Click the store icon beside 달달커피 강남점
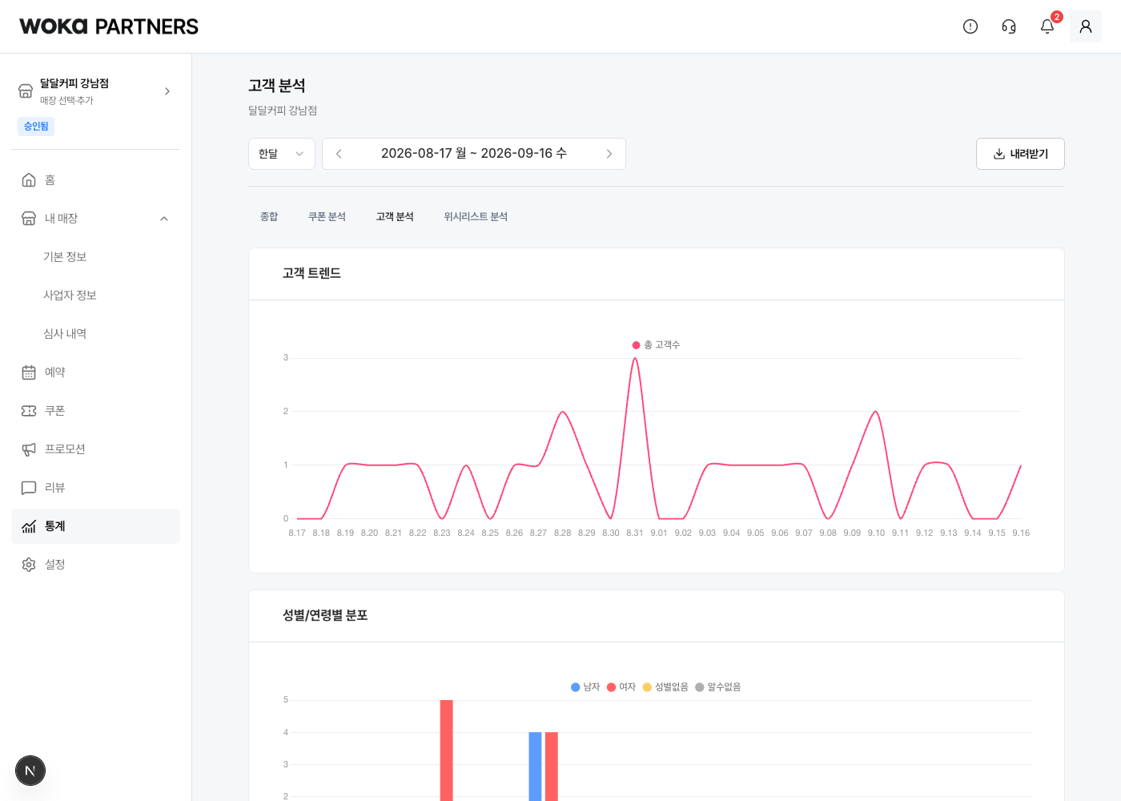Image resolution: width=1121 pixels, height=801 pixels. [26, 91]
